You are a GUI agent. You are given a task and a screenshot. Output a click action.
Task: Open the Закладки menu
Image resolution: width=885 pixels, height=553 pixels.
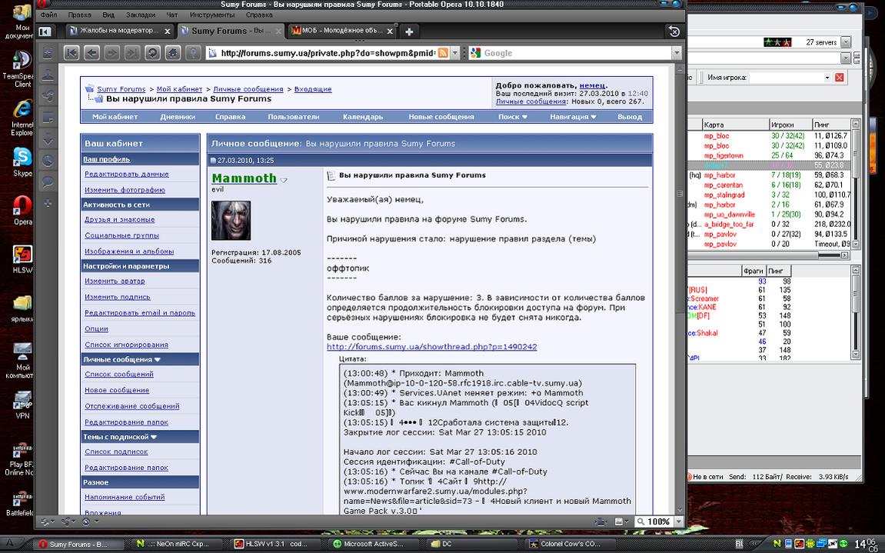pyautogui.click(x=140, y=15)
